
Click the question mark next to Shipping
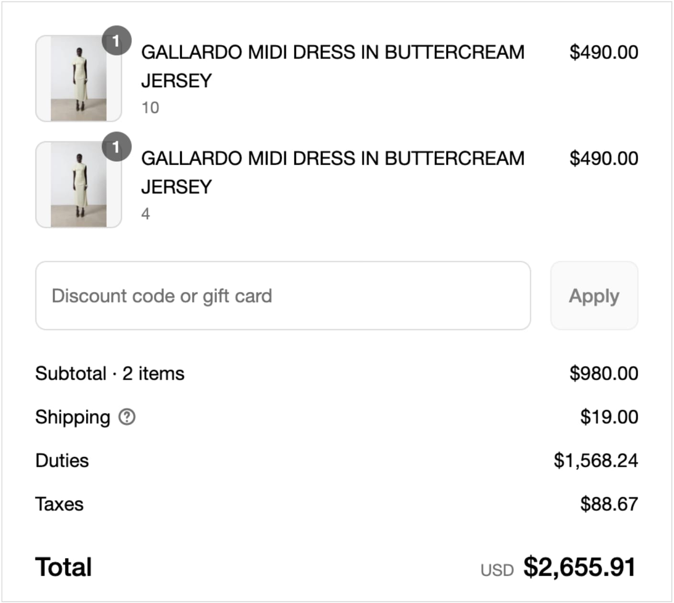coord(126,418)
